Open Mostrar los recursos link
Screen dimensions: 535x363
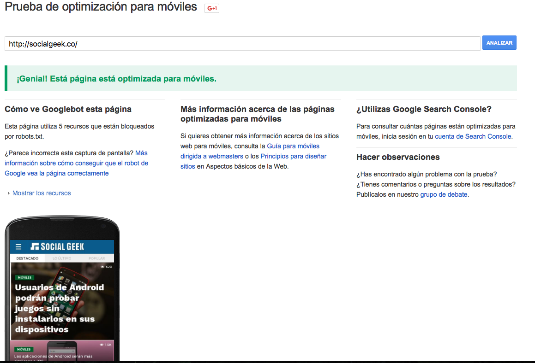coord(42,193)
